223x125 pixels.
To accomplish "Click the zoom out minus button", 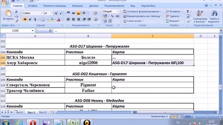I will [194, 117].
